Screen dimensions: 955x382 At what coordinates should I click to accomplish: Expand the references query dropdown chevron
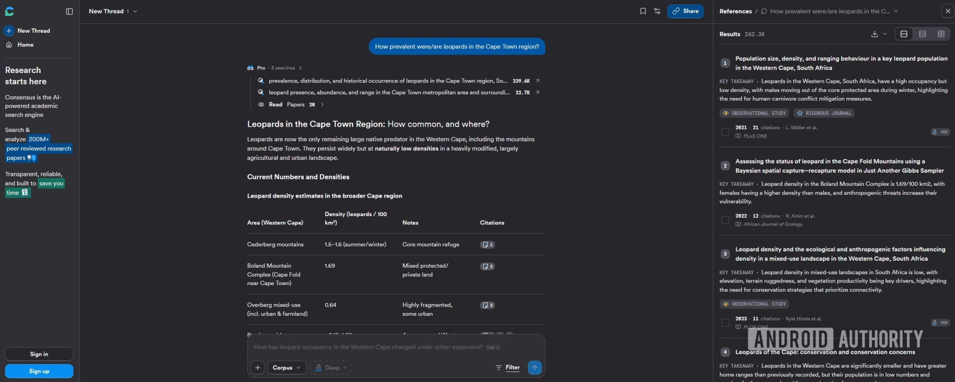click(x=896, y=11)
